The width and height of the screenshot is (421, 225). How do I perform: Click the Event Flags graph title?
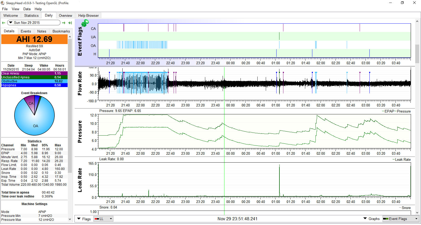pyautogui.click(x=80, y=41)
